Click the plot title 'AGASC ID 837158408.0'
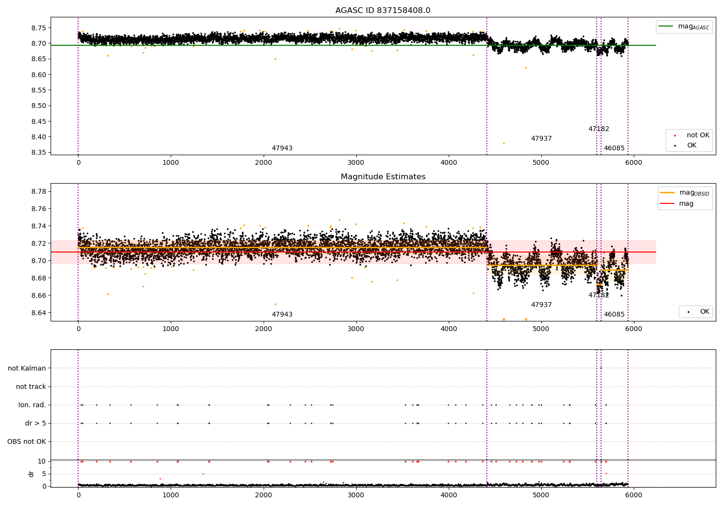 (x=383, y=11)
